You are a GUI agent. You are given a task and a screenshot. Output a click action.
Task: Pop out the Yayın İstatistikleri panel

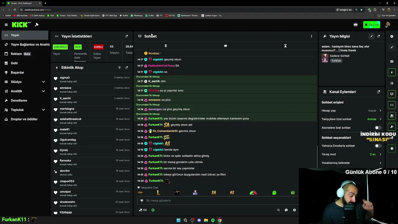pos(127,36)
